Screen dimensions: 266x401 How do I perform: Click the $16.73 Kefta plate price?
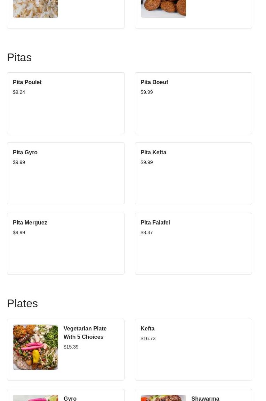click(x=148, y=338)
